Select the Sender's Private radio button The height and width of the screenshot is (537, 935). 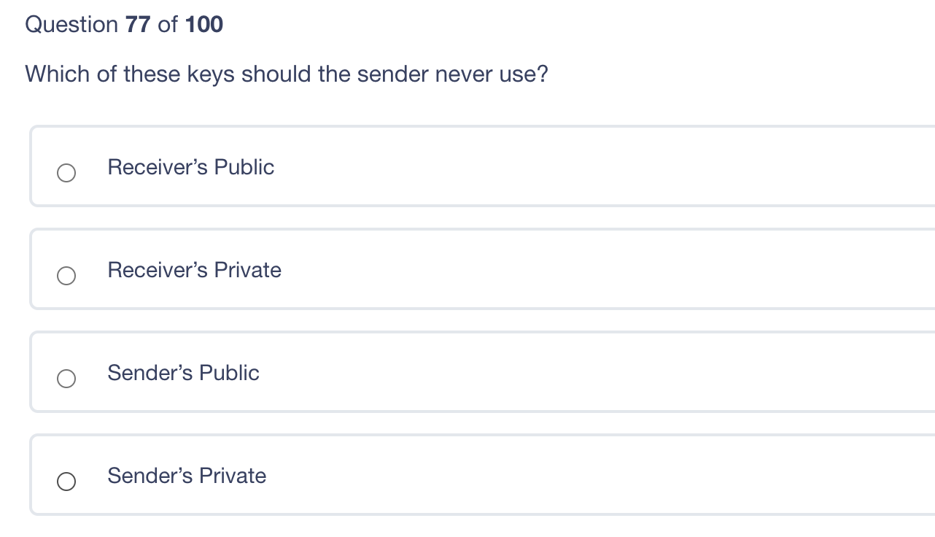pos(66,482)
